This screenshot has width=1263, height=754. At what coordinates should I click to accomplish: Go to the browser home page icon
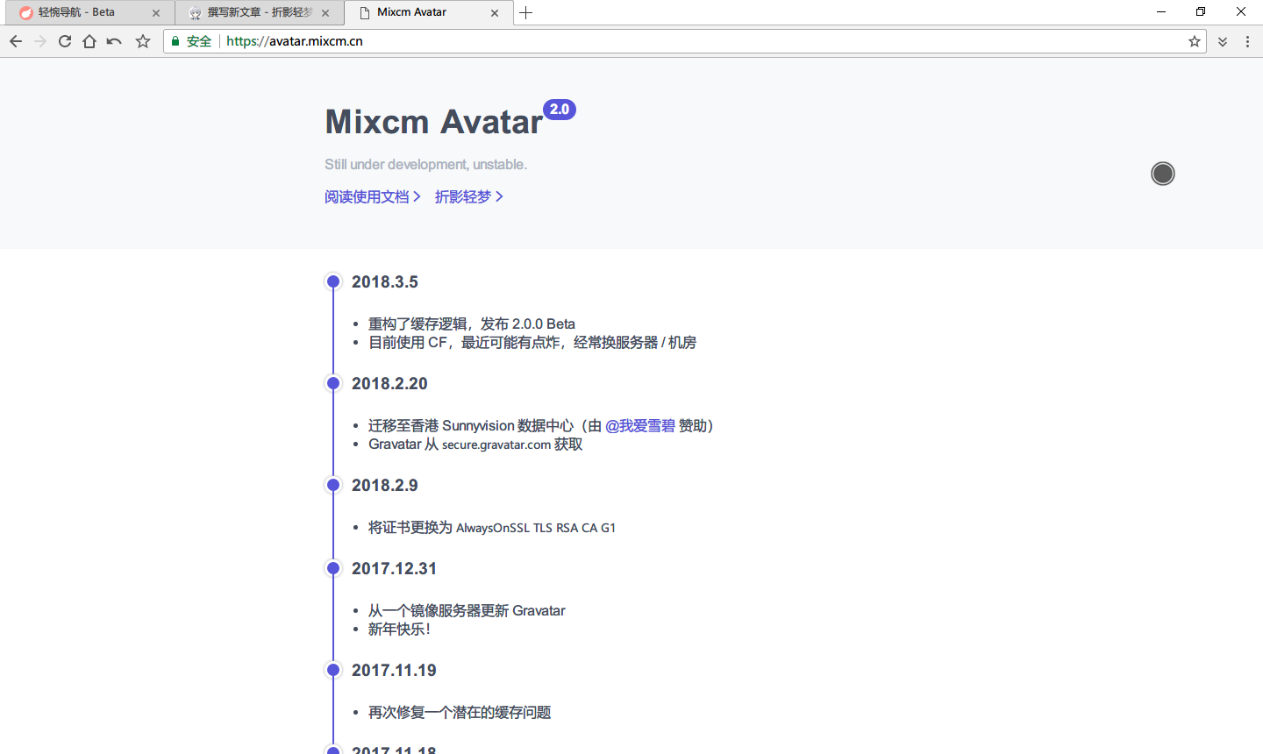tap(89, 41)
